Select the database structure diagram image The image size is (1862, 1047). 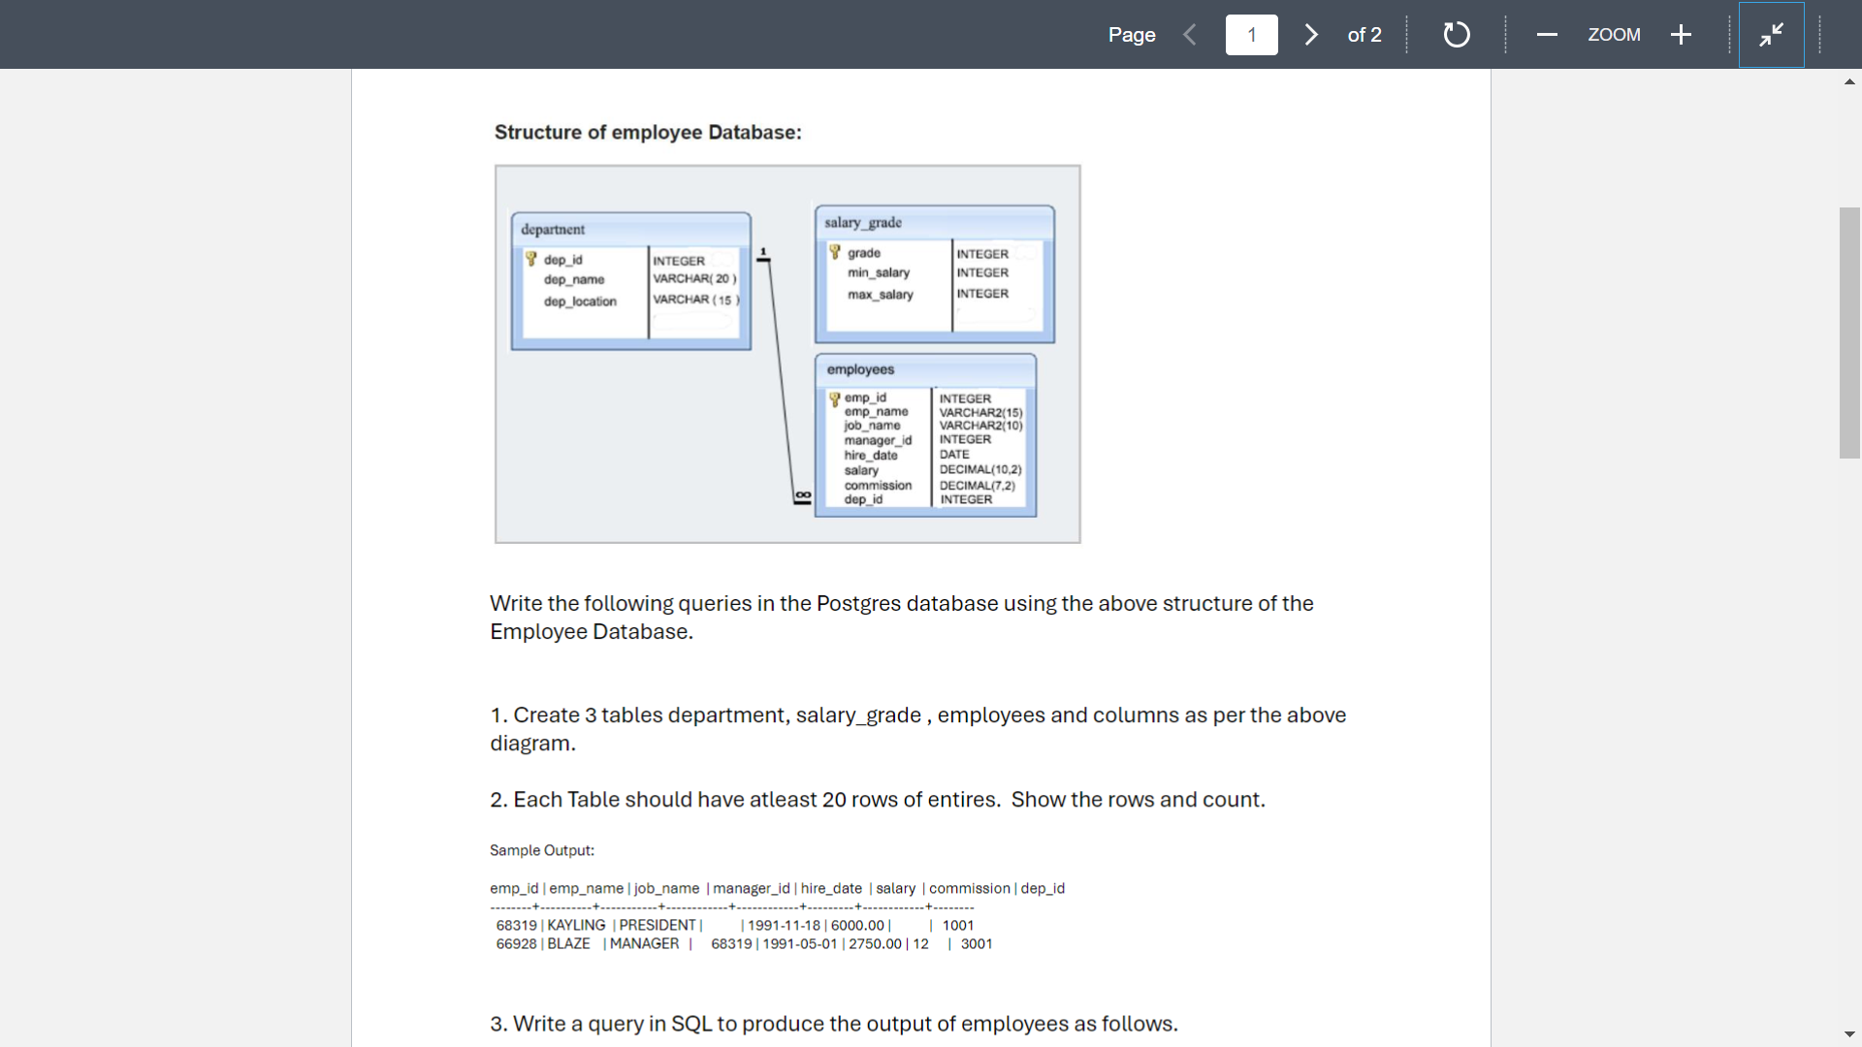[787, 353]
